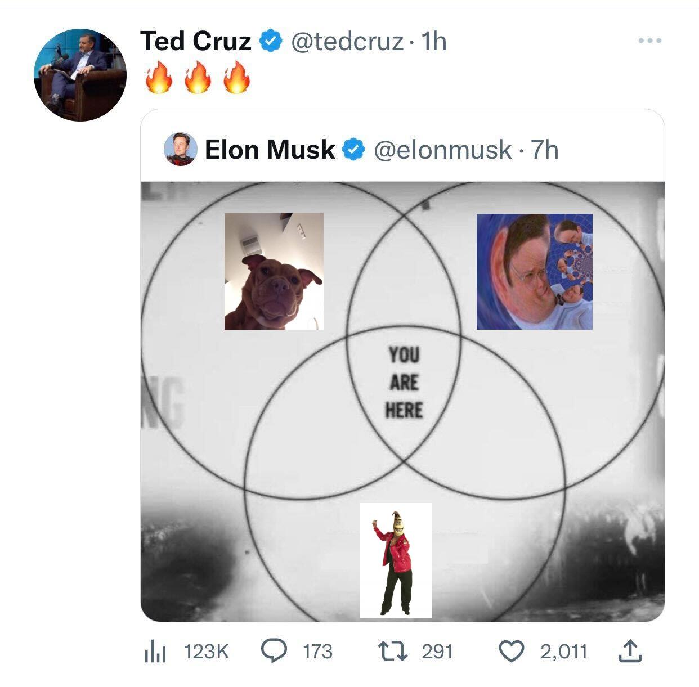Click the swirled man's face image
Viewport: 699px width, 687px height.
coord(534,272)
